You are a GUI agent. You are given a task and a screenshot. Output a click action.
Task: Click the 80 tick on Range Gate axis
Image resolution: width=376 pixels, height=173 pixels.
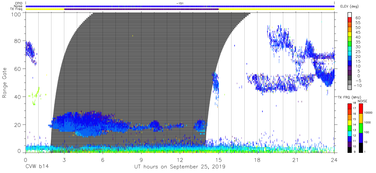[18, 41]
